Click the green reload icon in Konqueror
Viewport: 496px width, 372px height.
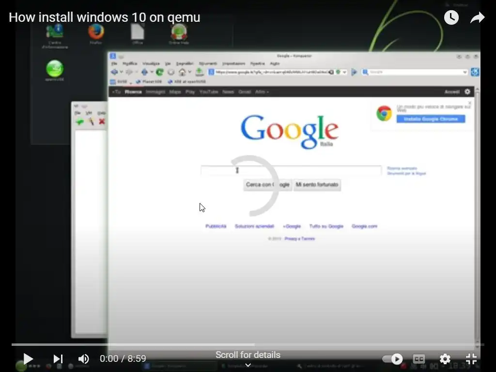tap(159, 72)
